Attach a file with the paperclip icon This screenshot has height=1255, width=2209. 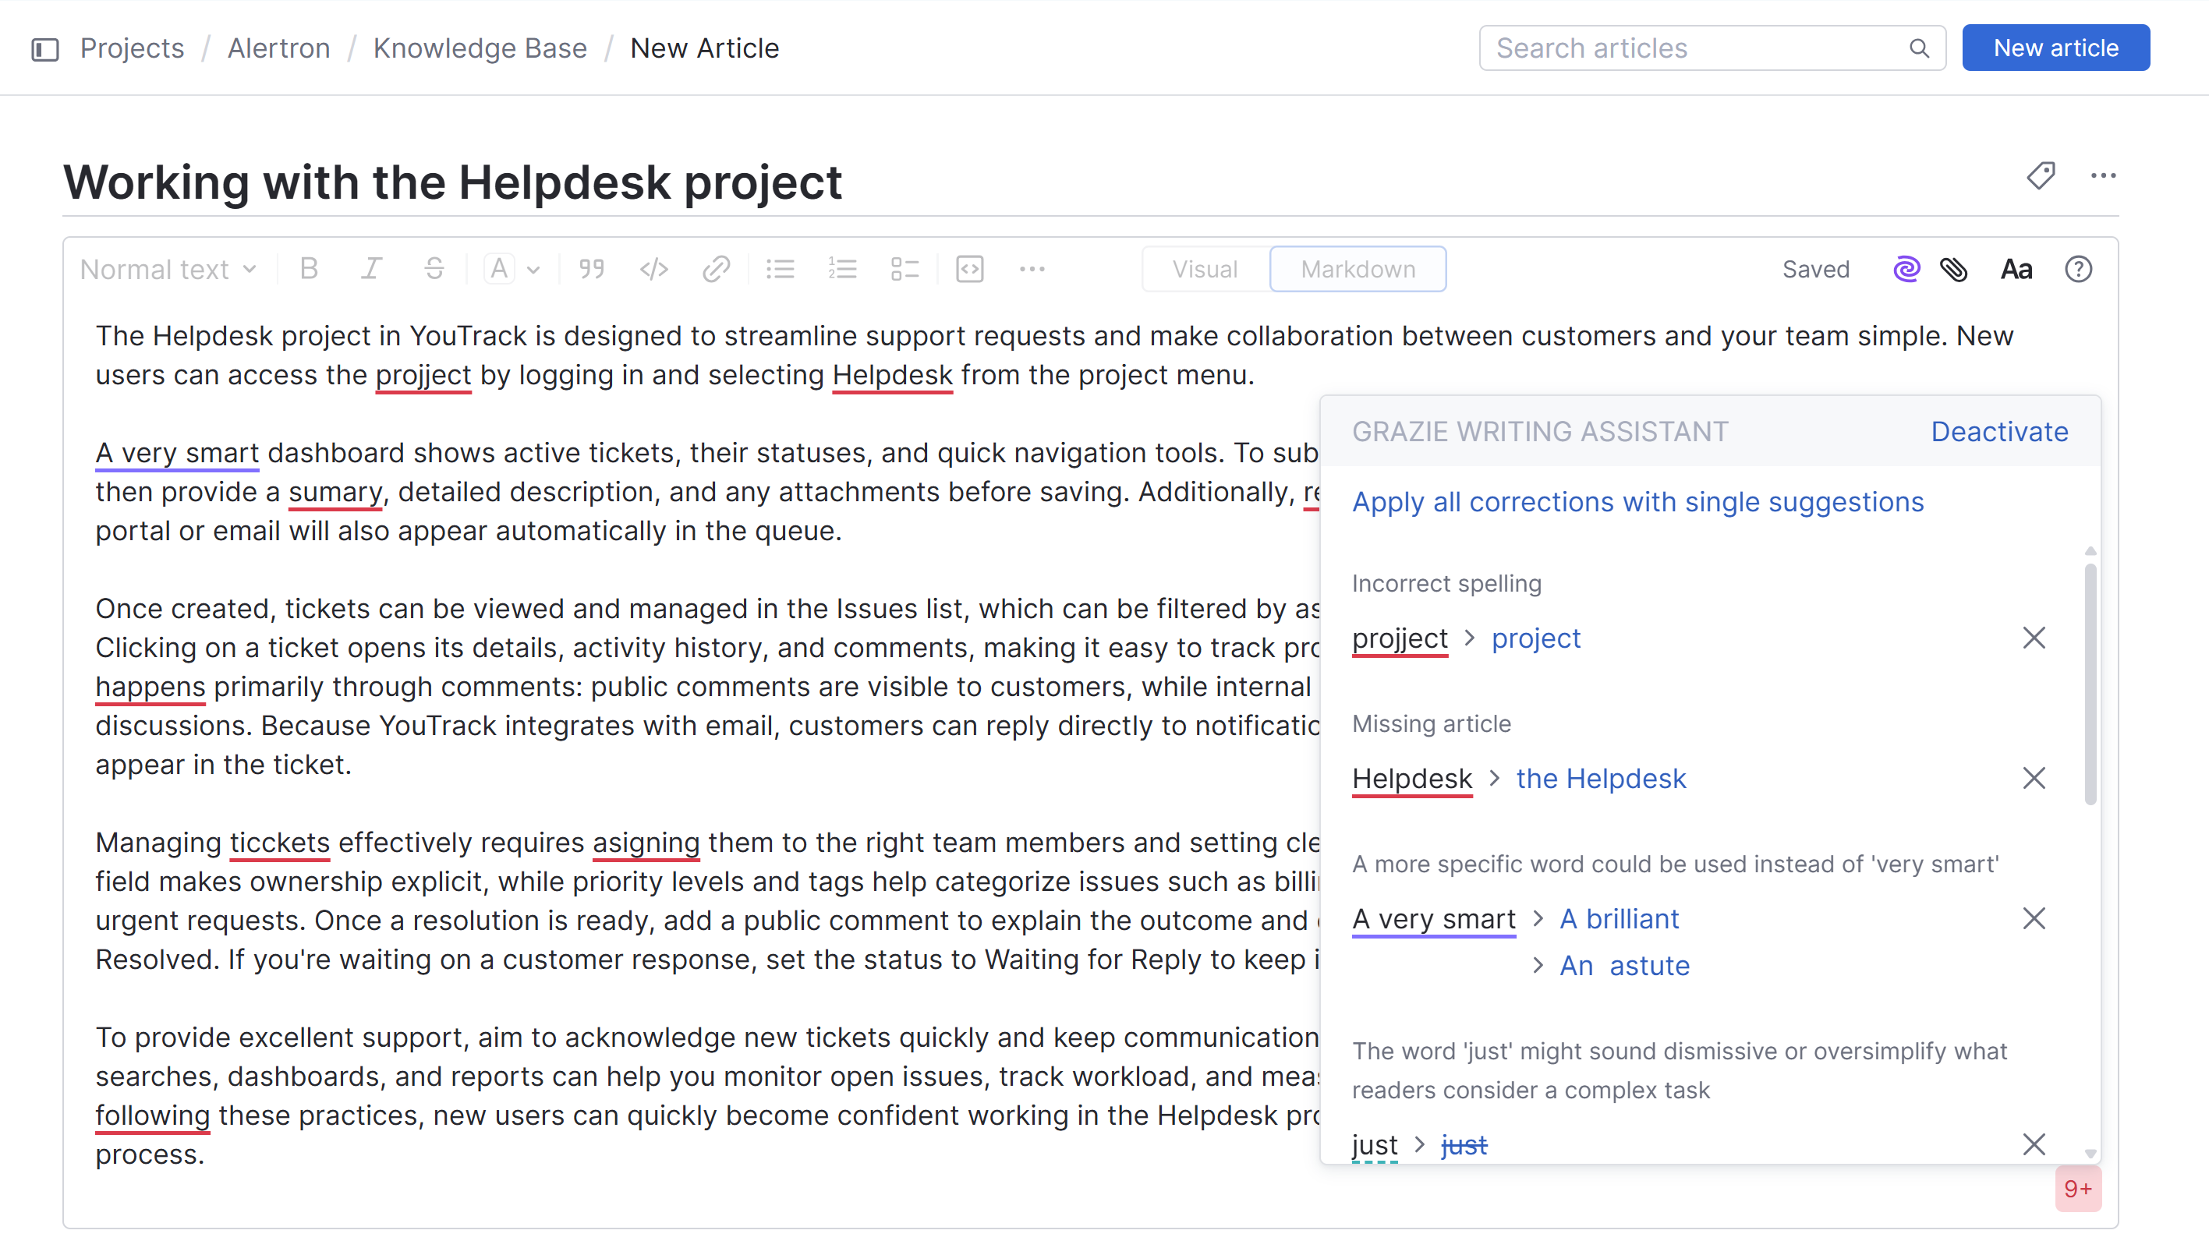[x=1955, y=269]
